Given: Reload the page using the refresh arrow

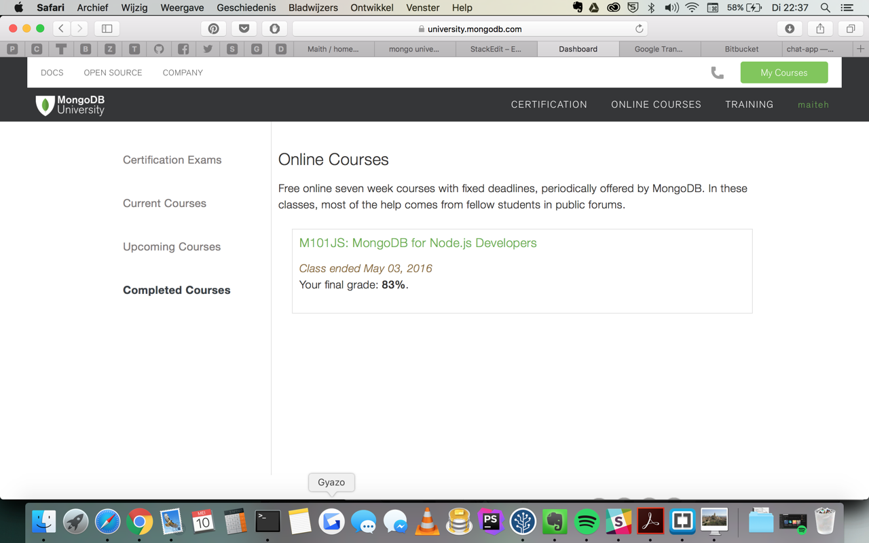Looking at the screenshot, I should click(x=639, y=29).
